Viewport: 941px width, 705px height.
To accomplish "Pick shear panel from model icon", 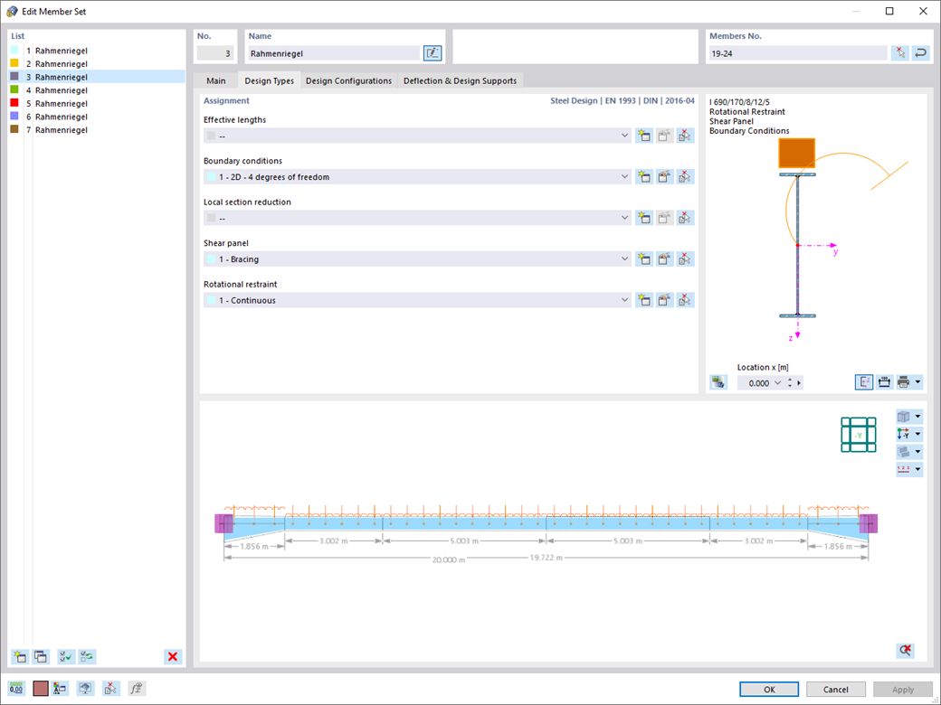I will click(x=685, y=259).
